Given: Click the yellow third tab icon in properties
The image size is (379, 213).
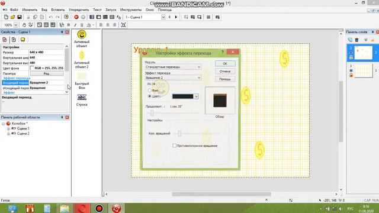Looking at the screenshot, I should [23, 40].
